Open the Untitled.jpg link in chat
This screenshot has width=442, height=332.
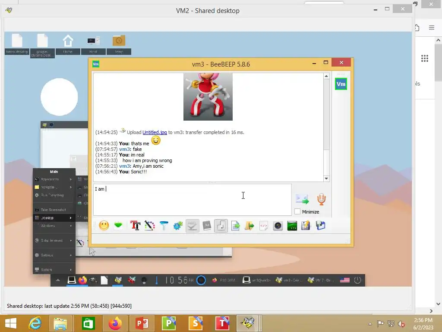pos(155,132)
